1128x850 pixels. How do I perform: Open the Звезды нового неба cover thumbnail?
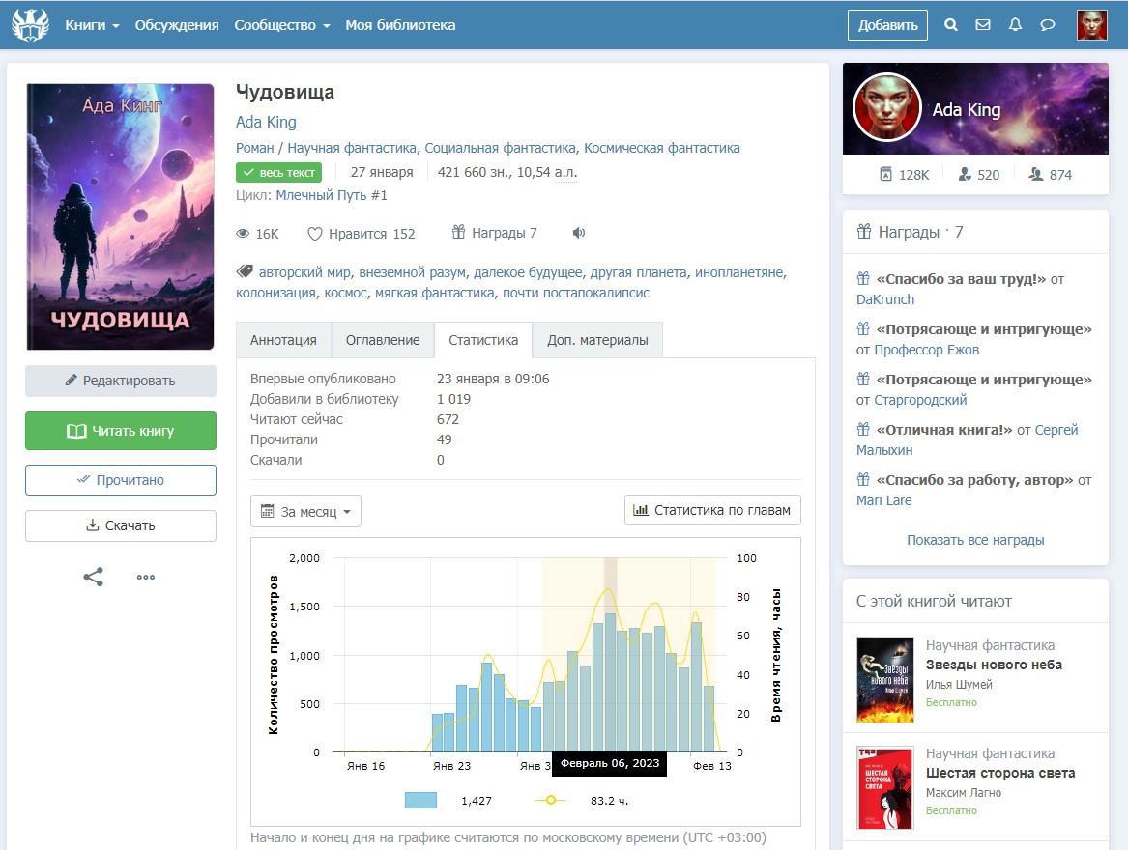click(884, 680)
